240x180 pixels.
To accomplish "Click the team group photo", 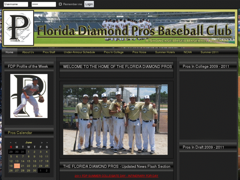I will click(x=116, y=120).
